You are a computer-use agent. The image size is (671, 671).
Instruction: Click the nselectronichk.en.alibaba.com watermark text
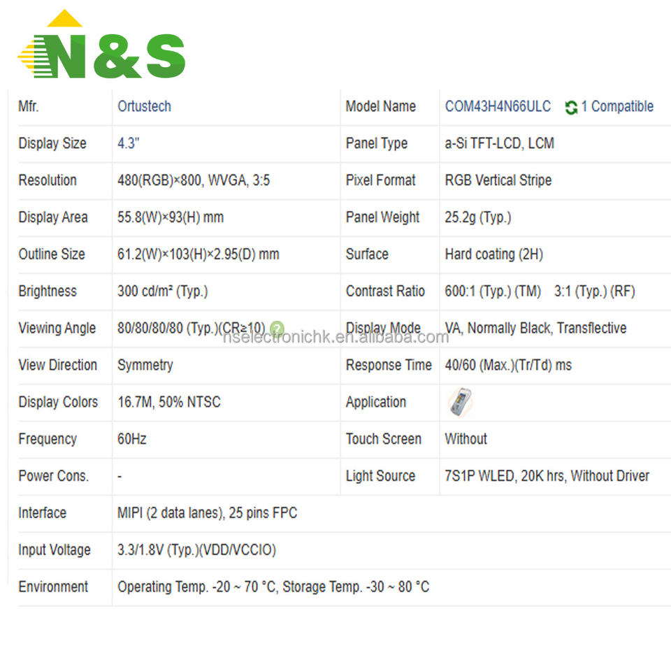click(x=336, y=337)
